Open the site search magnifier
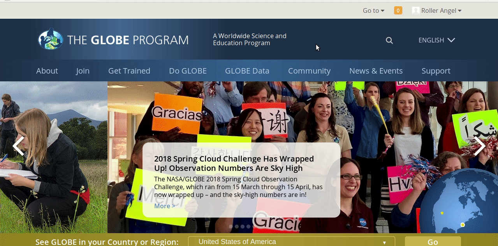 tap(389, 40)
